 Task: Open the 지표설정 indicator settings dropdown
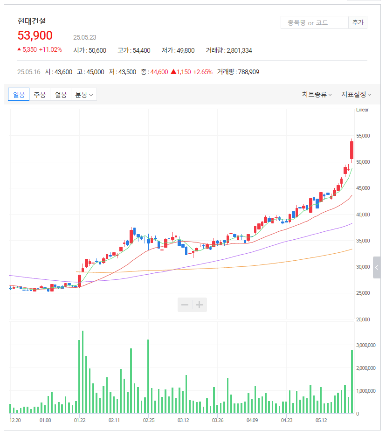coord(356,95)
